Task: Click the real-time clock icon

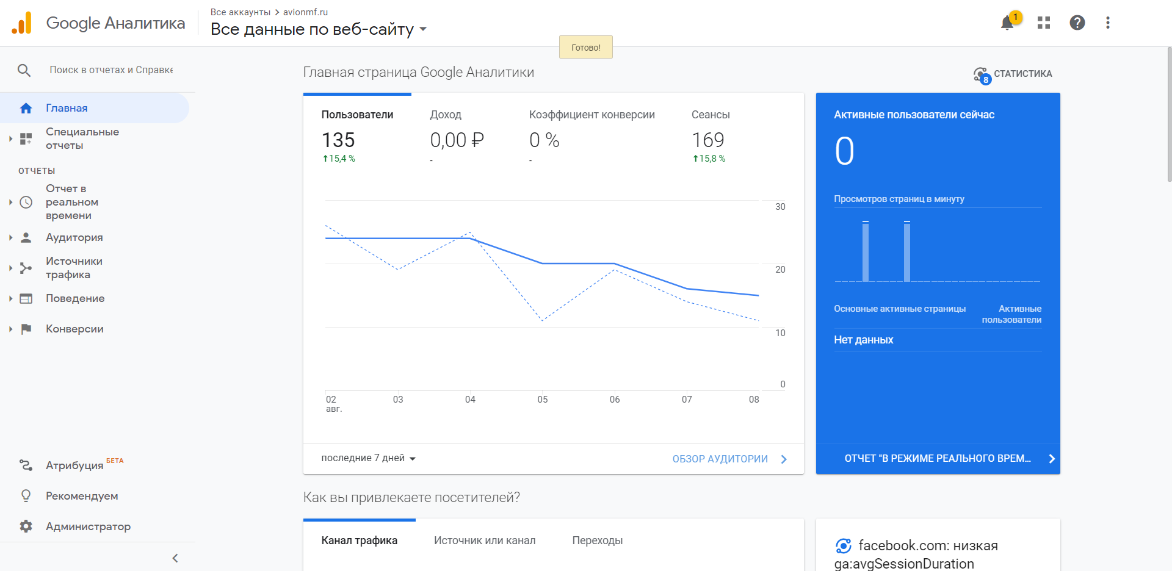Action: point(26,202)
